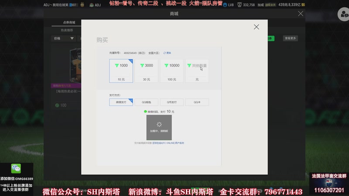Viewport: 349px width, 196px height.
Task: Expand the 价格 sort dropdown
Action: coord(64,38)
